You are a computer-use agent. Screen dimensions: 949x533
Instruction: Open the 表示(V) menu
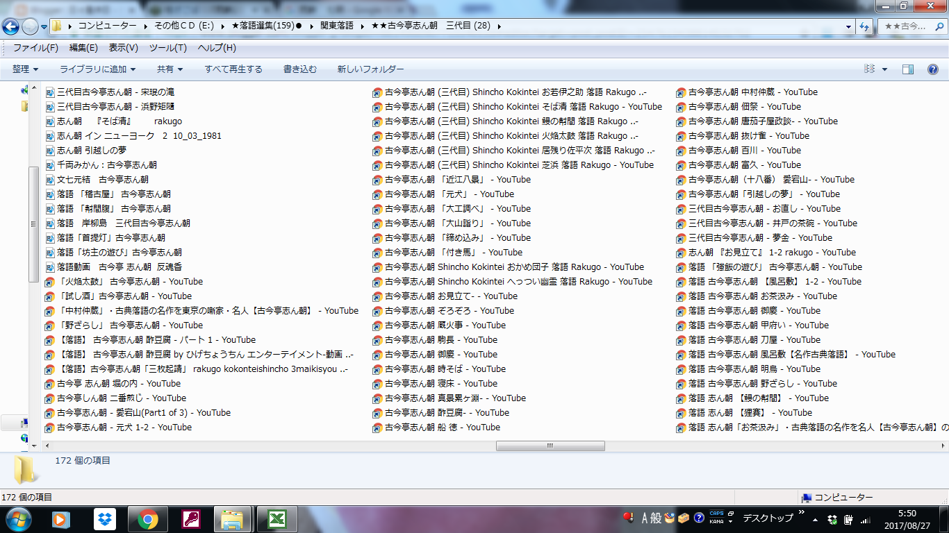pos(123,48)
